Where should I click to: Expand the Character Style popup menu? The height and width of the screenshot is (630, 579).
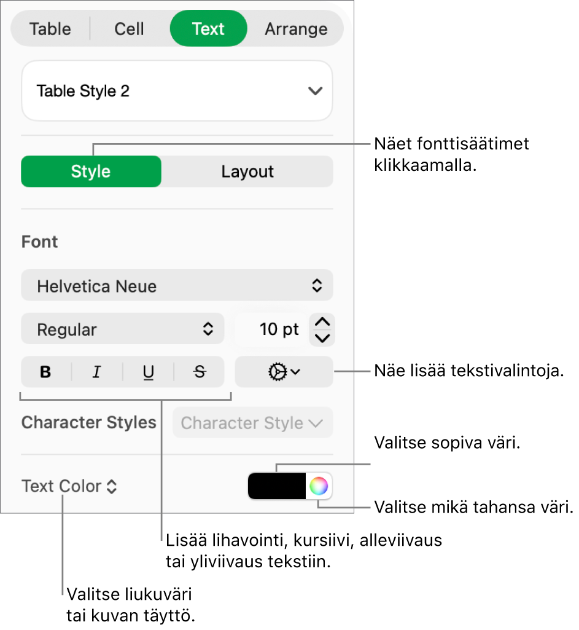(x=252, y=423)
